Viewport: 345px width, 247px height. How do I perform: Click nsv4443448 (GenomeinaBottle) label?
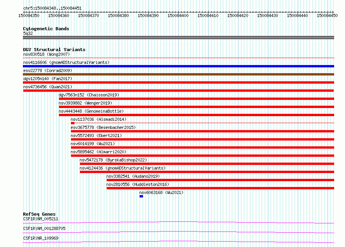pyautogui.click(x=91, y=111)
